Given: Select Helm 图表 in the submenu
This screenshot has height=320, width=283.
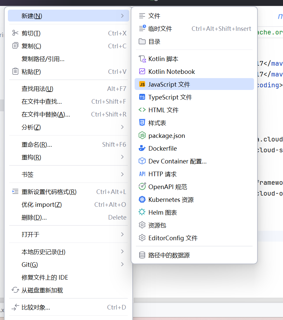Looking at the screenshot, I should pyautogui.click(x=194, y=212).
